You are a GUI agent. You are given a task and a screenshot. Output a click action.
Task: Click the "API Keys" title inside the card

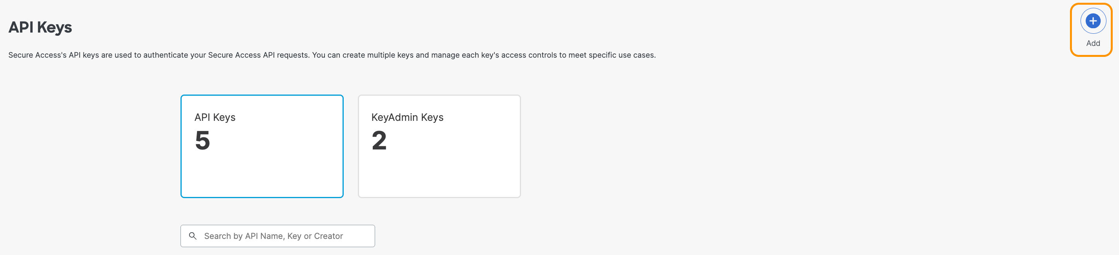(x=215, y=117)
